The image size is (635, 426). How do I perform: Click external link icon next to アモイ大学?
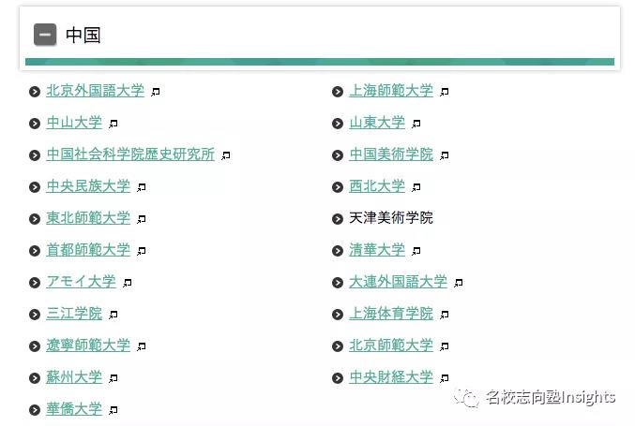pos(128,283)
